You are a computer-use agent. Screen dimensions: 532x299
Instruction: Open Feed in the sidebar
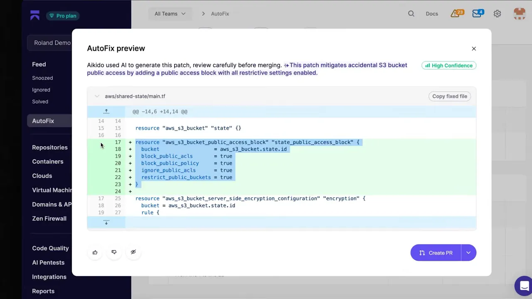click(39, 64)
